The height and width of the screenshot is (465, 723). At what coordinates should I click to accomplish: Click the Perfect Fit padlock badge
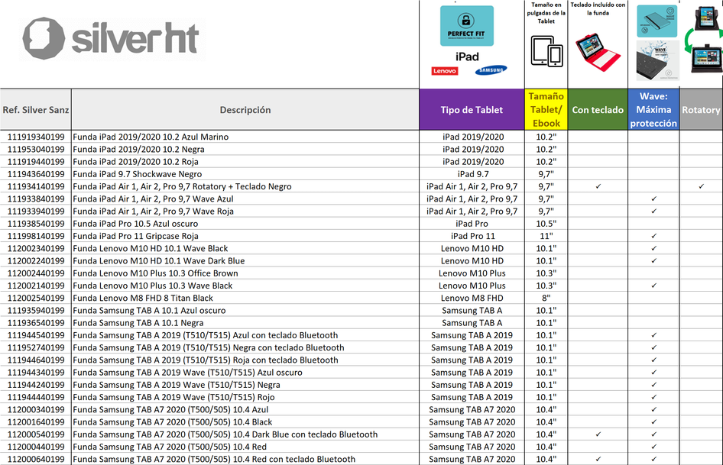[x=467, y=26]
